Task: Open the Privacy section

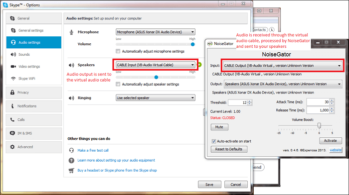Action: tap(34, 92)
